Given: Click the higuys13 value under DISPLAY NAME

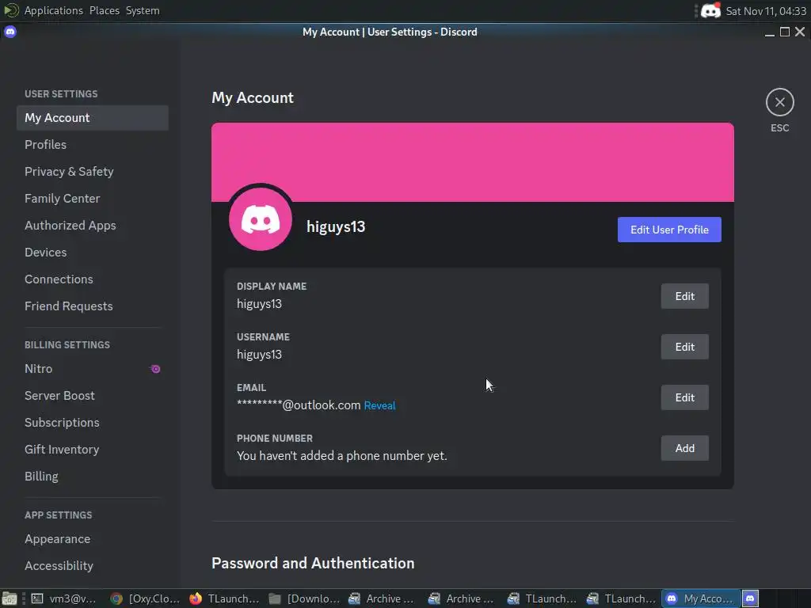Looking at the screenshot, I should coord(259,304).
